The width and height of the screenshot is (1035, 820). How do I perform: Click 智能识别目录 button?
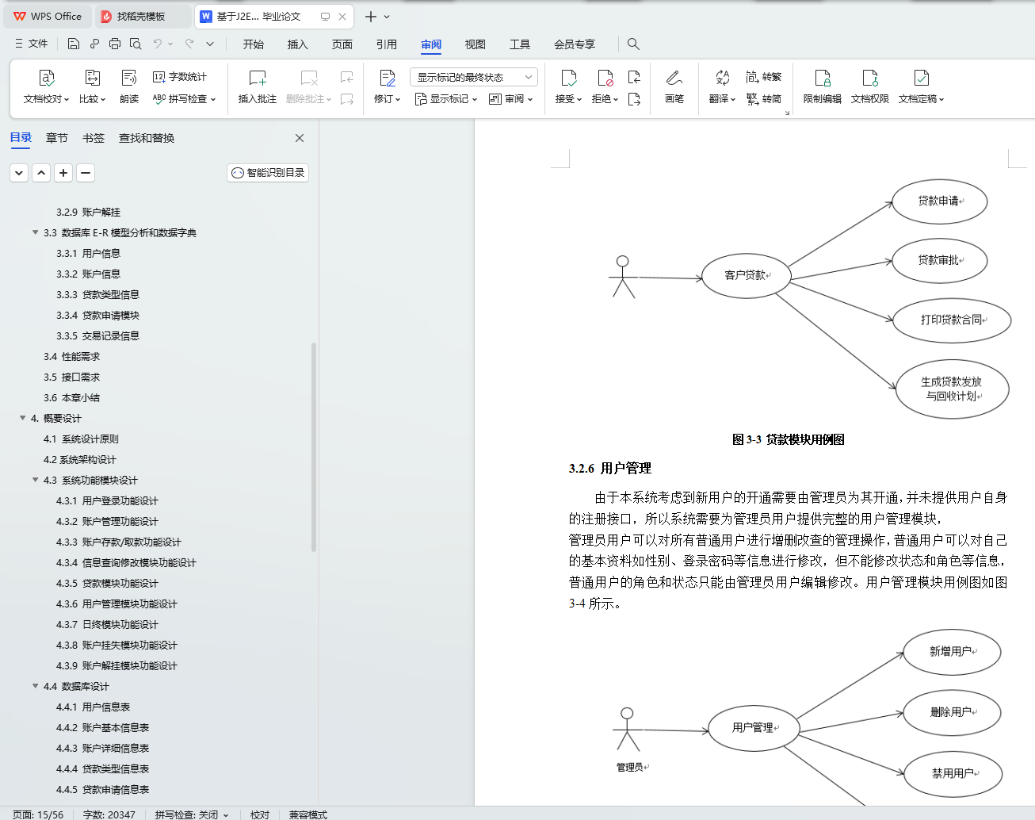tap(268, 172)
